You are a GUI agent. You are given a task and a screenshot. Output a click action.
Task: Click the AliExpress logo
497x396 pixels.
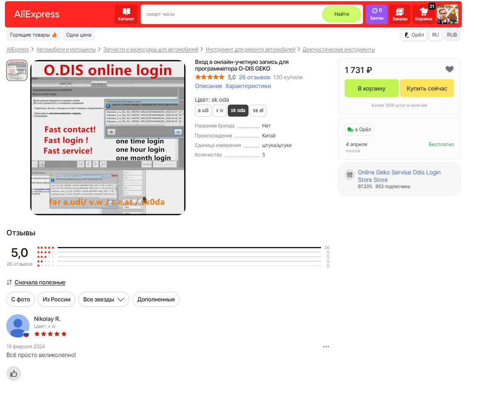37,14
